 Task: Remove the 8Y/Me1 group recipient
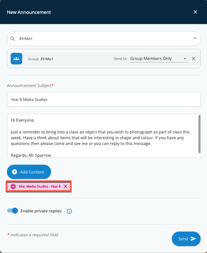(194, 59)
